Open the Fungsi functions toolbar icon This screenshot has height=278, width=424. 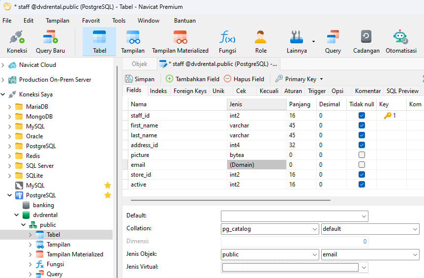tap(227, 42)
